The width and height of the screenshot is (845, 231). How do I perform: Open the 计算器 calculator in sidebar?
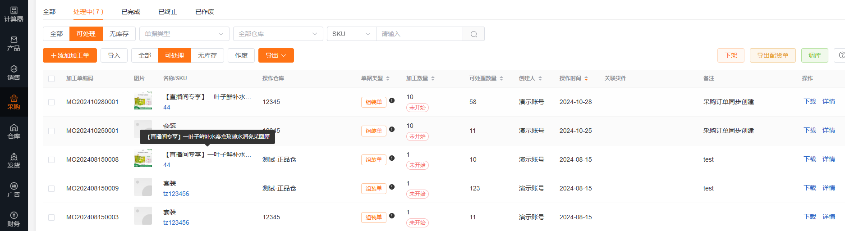(x=14, y=14)
